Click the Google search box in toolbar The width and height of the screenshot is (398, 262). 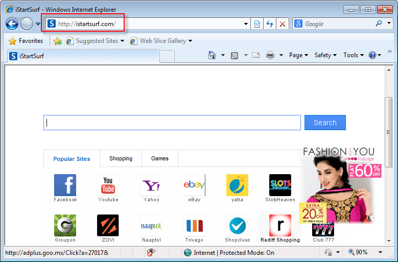pyautogui.click(x=334, y=24)
